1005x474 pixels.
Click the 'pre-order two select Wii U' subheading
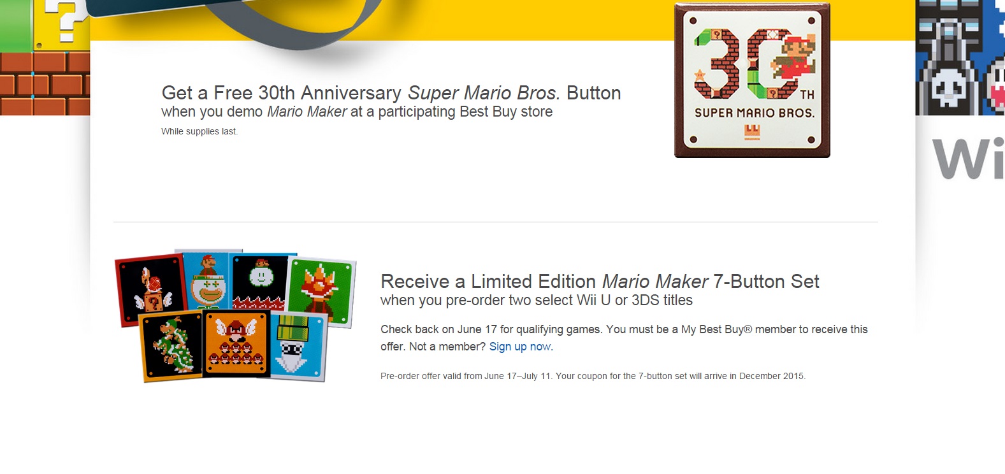coord(536,301)
